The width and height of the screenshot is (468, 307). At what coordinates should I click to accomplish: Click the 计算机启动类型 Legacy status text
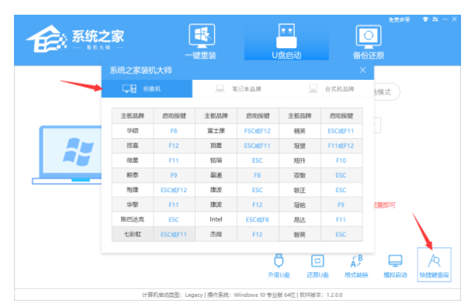point(172,295)
